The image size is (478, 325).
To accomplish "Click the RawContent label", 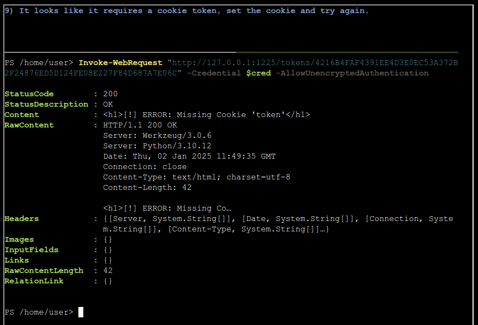I will 29,125.
